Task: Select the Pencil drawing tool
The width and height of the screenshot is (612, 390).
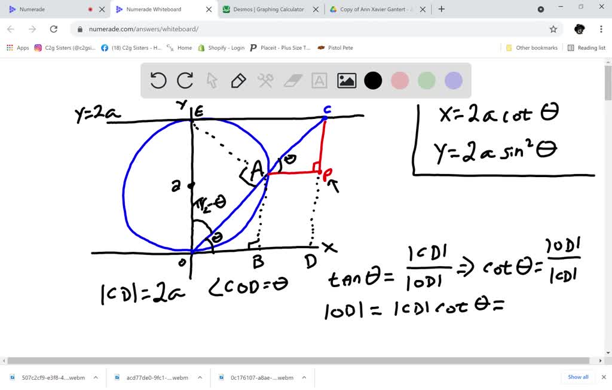Action: pyautogui.click(x=238, y=80)
